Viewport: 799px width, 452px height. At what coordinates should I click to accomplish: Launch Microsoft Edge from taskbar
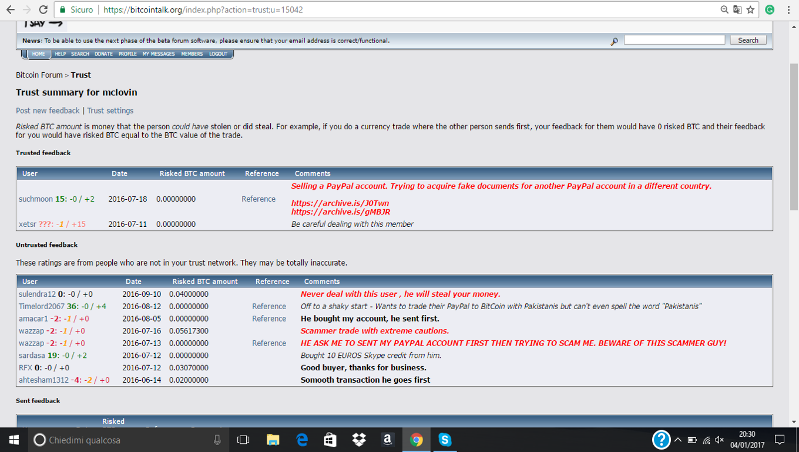(302, 440)
